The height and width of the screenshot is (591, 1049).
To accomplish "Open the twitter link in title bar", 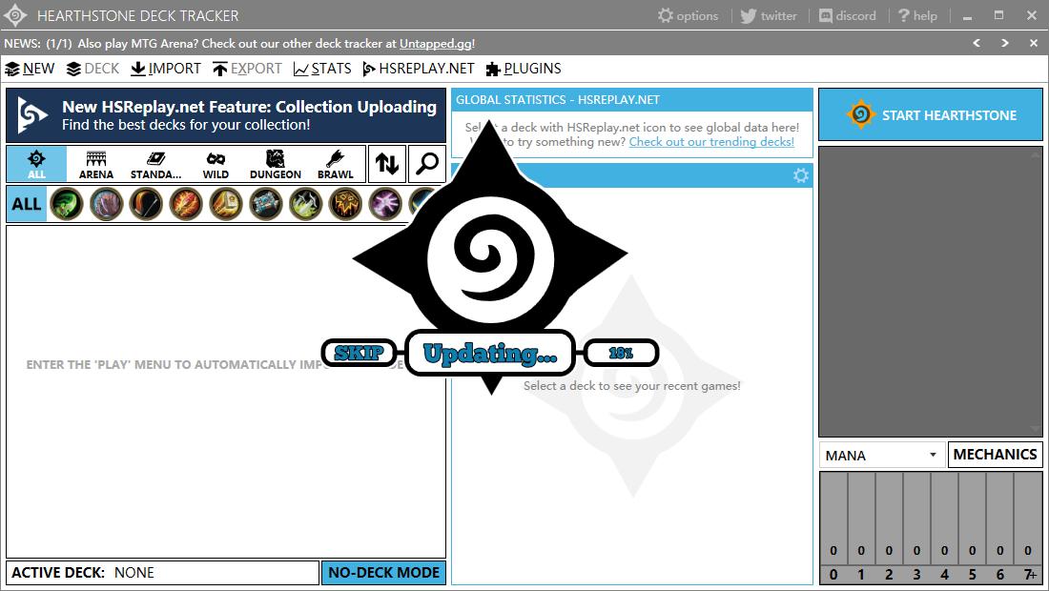I will [x=769, y=15].
